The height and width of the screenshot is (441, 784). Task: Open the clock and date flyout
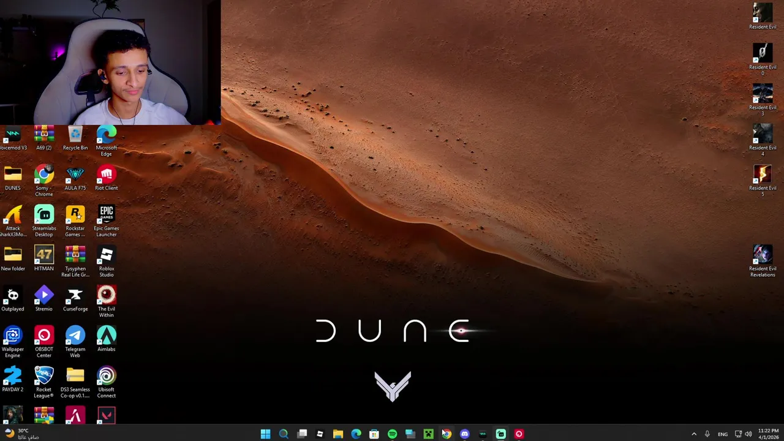coord(768,434)
